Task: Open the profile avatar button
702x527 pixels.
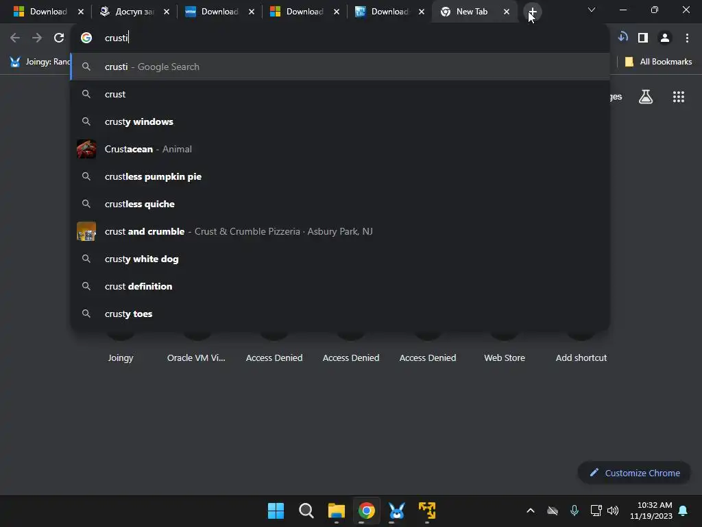Action: pos(665,38)
